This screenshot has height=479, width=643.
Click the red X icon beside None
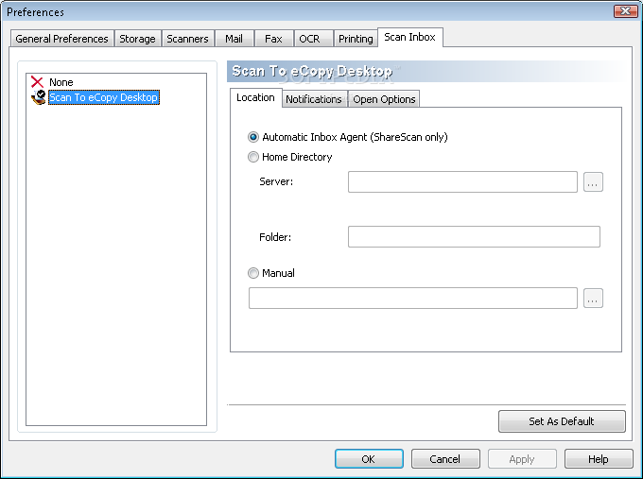coord(37,82)
